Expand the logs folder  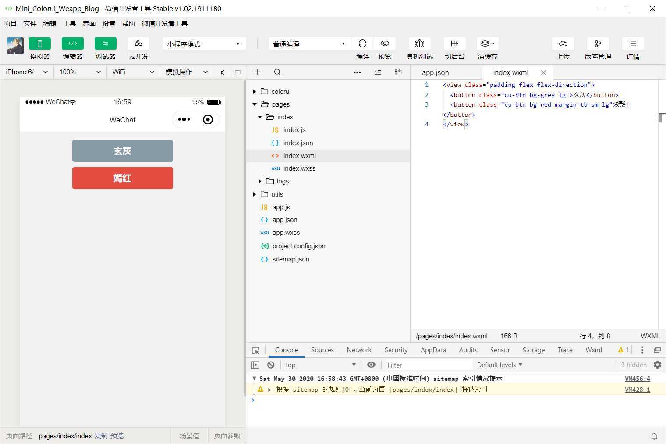tap(260, 181)
